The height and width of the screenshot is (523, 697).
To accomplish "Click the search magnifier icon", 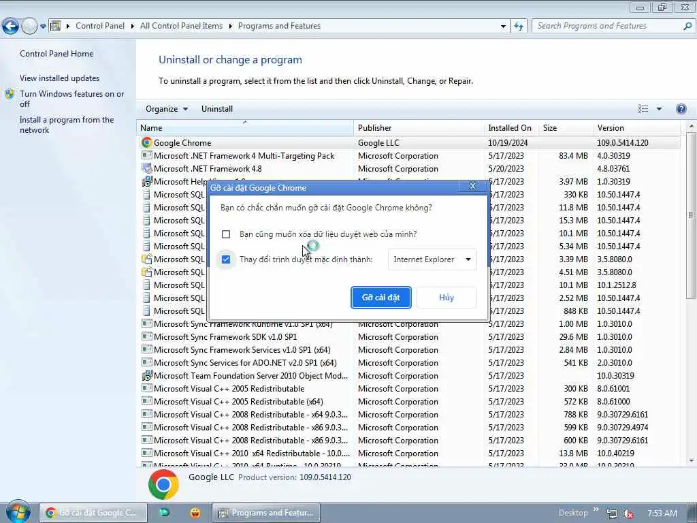I will (x=687, y=26).
